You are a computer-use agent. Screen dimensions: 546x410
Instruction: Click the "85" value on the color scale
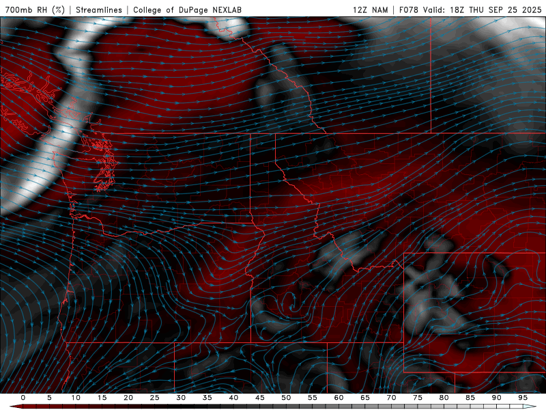pos(470,398)
